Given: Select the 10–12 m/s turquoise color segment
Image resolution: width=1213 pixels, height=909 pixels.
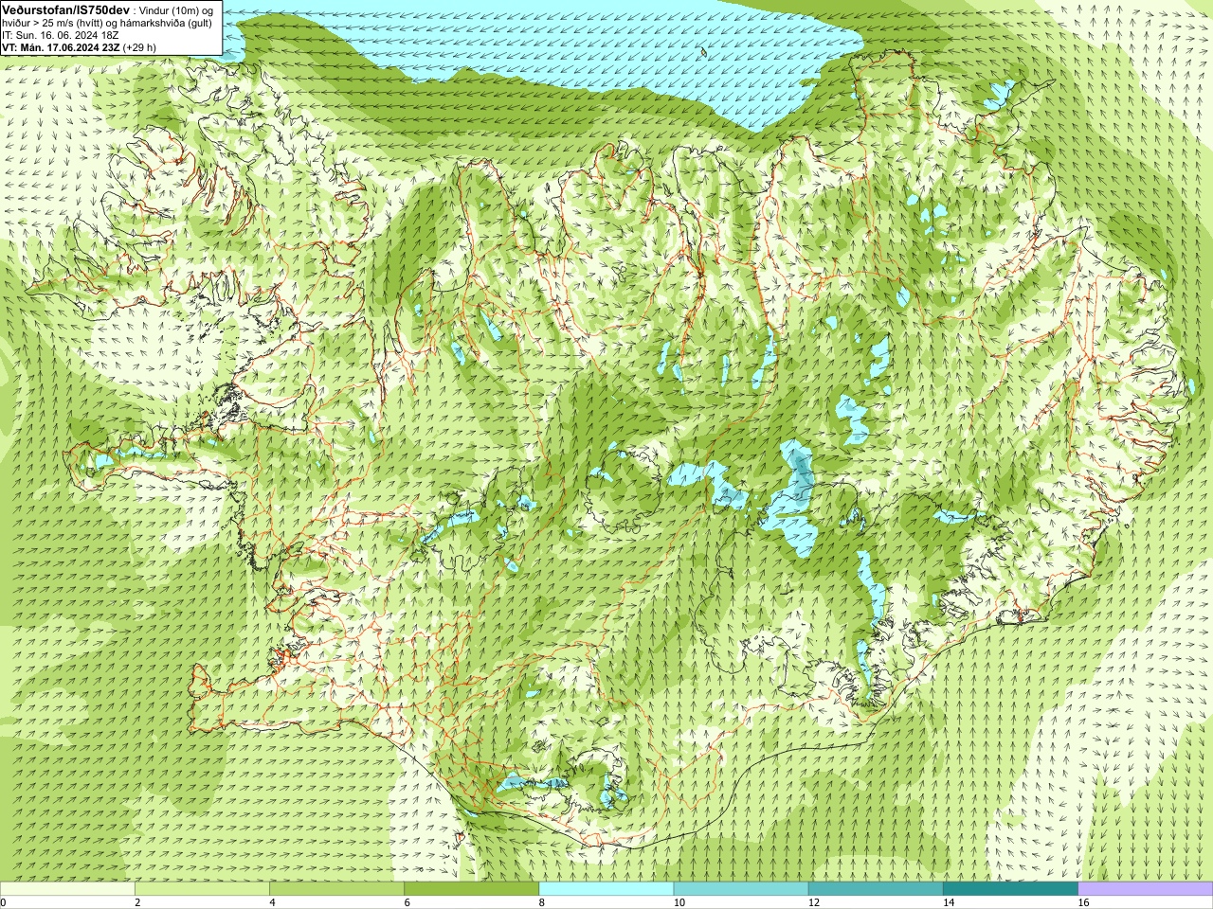Looking at the screenshot, I should (741, 889).
